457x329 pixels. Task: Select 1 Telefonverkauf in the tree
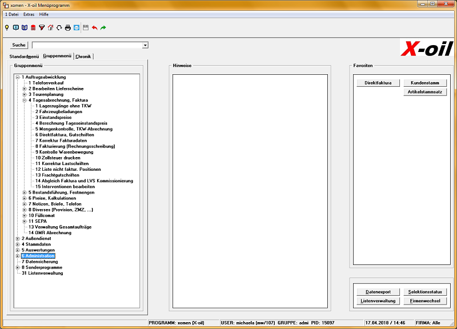46,83
